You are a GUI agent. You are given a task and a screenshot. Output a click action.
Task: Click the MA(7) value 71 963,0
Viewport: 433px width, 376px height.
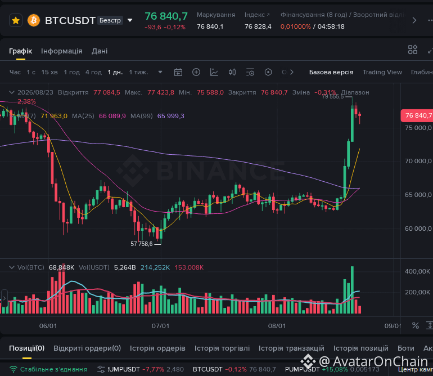point(54,116)
